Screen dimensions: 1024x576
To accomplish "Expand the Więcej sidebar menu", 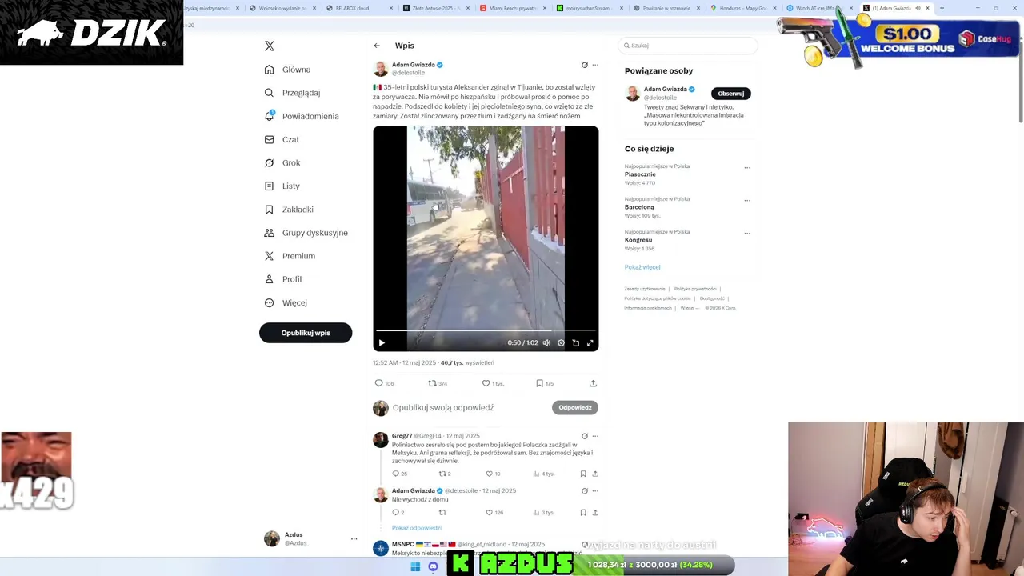I will click(x=286, y=302).
